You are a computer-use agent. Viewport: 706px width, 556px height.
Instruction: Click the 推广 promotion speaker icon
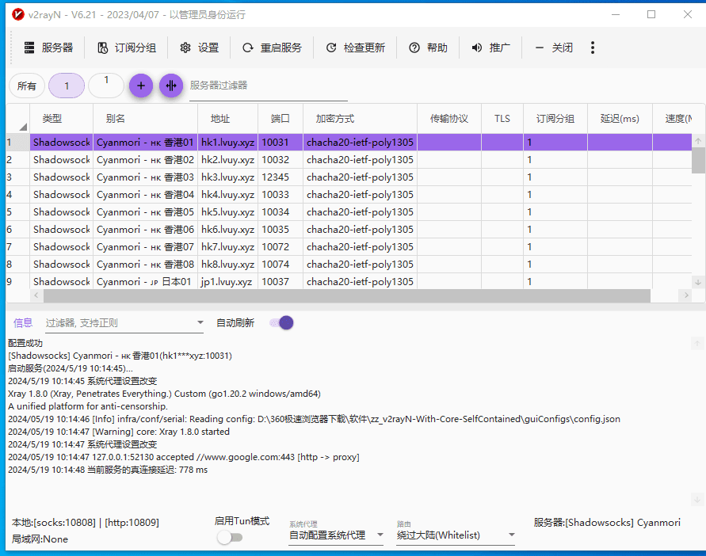click(477, 47)
